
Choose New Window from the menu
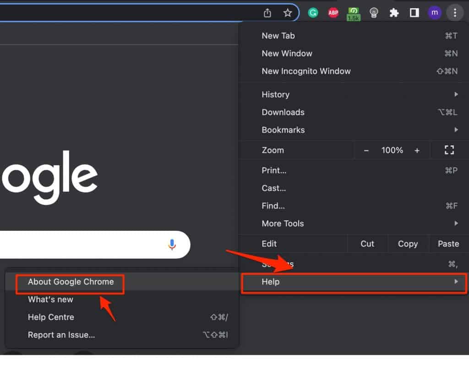354,53
